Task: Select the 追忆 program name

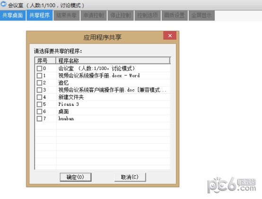Action: coord(63,83)
